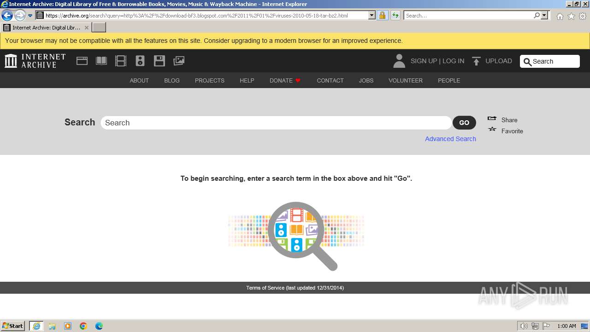Click the network tray icon
Viewport: 590px width, 332px height.
[535, 326]
